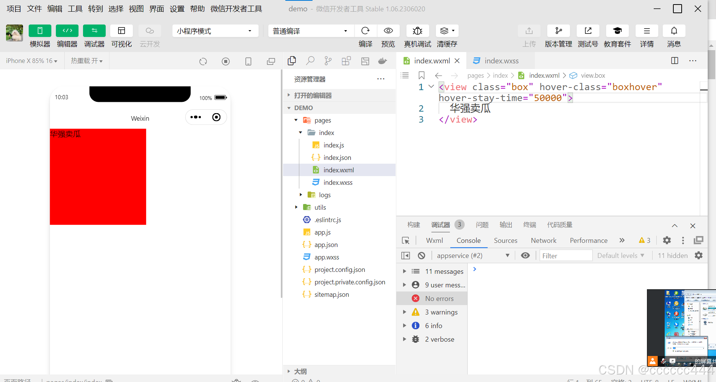
Task: Click the compile refresh icon
Action: point(365,31)
